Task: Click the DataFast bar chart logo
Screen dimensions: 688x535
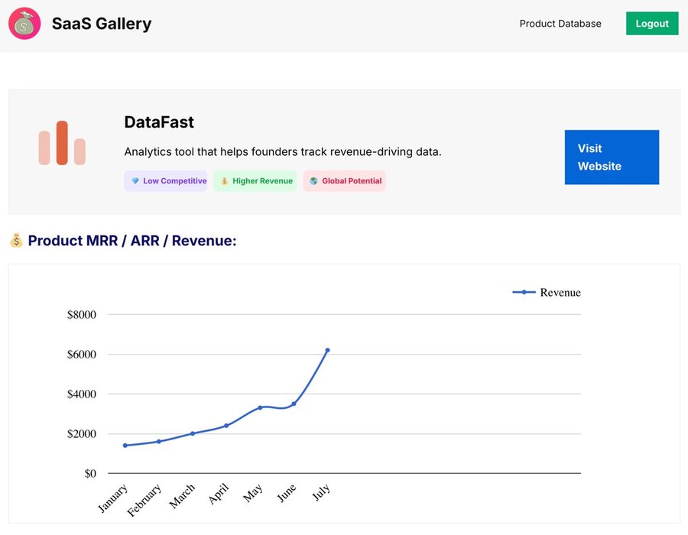Action: 62,143
